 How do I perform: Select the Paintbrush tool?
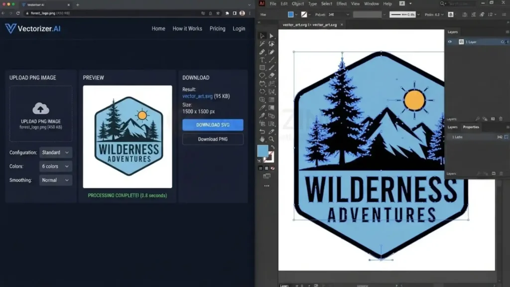(271, 68)
